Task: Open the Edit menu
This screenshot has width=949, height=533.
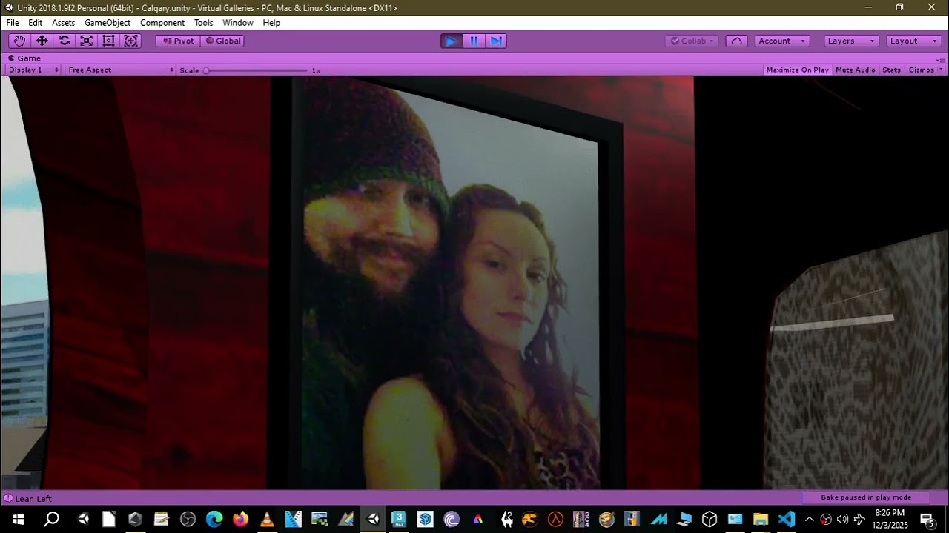Action: click(36, 23)
